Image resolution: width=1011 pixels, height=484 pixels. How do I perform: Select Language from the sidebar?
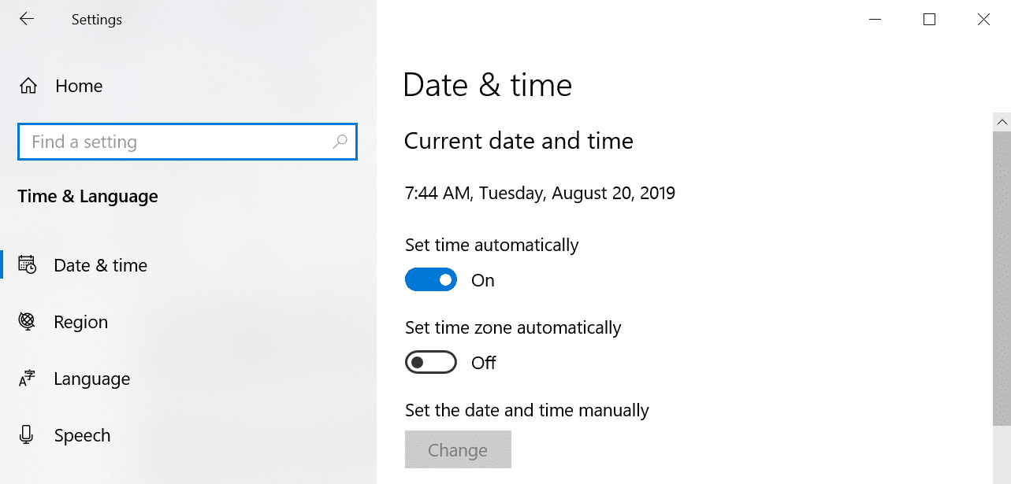coord(91,379)
